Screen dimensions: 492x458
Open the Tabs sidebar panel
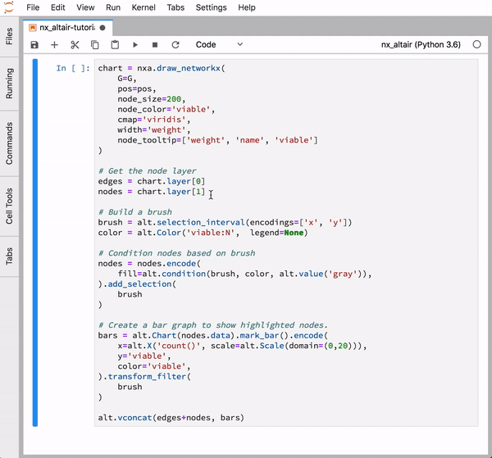[9, 256]
